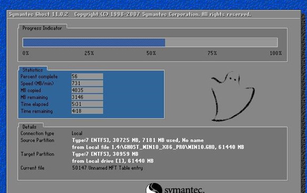Viewport: 307px width, 193px height.
Task: Click the 'Percent complete' label
Action: (39, 76)
